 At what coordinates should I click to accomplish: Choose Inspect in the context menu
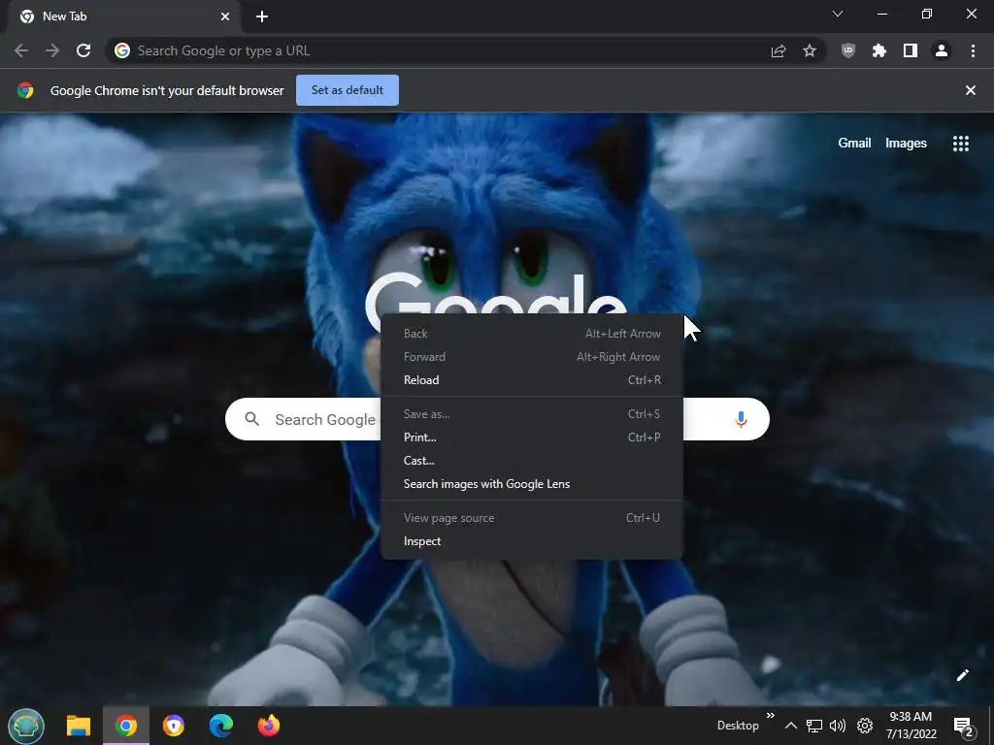532,541
